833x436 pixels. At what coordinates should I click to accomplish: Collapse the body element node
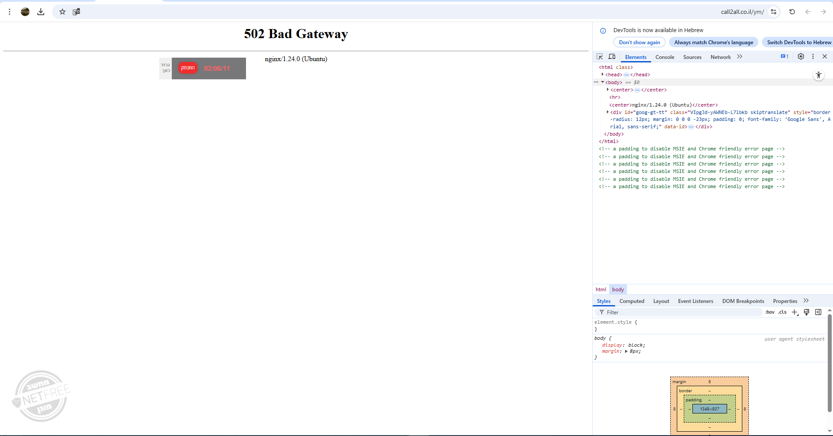[603, 82]
